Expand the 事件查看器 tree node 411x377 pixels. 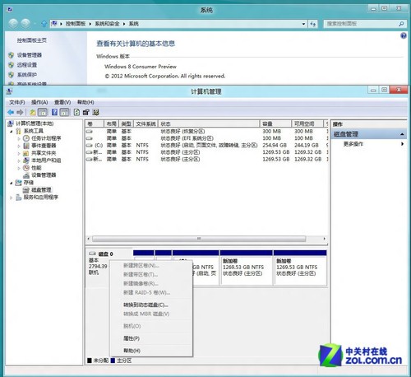19,146
